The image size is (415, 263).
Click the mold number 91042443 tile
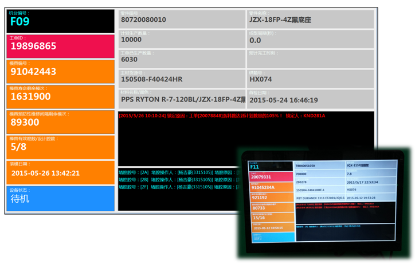click(60, 71)
